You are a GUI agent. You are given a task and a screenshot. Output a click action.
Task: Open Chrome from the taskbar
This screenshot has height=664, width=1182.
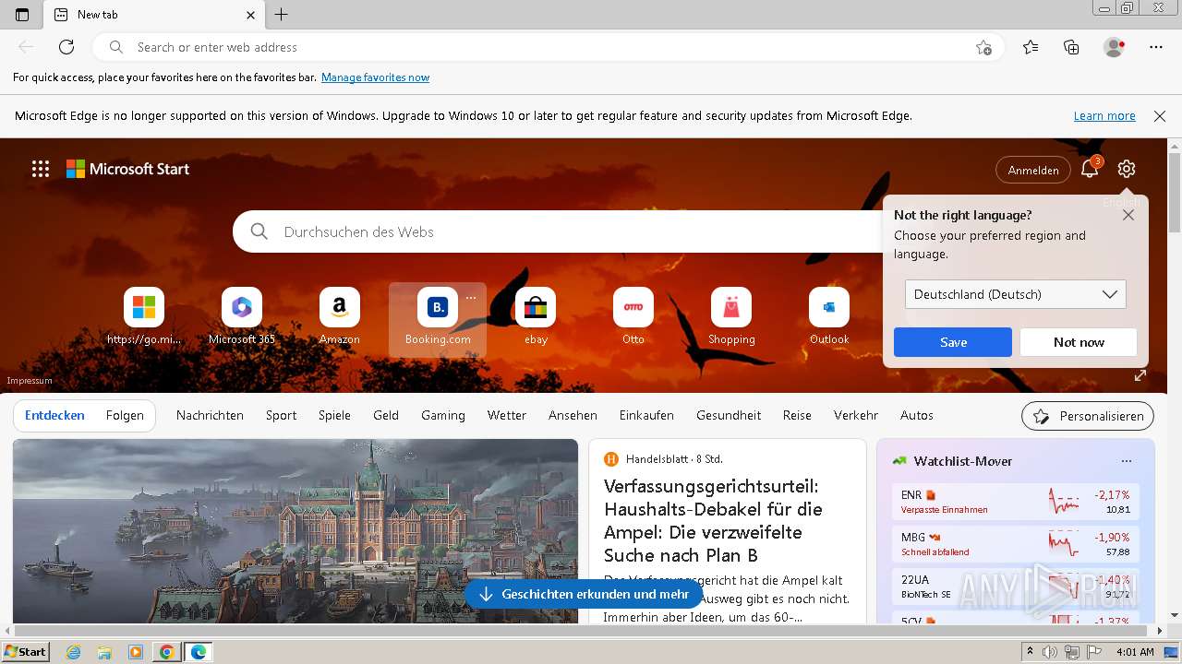tap(166, 652)
